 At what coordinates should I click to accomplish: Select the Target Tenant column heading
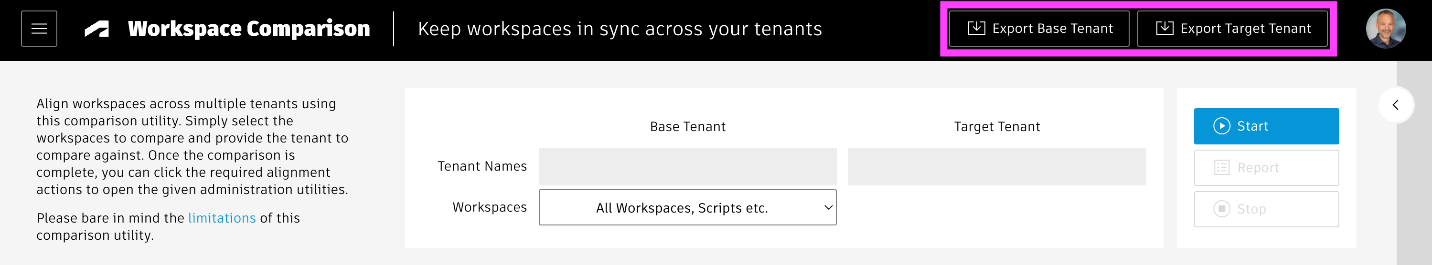tap(997, 127)
